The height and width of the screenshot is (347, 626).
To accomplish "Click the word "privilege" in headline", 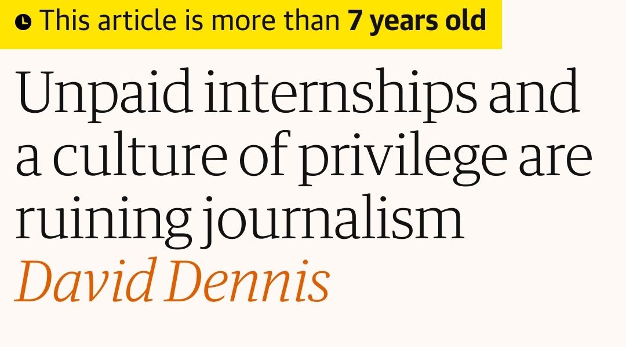I will click(403, 157).
